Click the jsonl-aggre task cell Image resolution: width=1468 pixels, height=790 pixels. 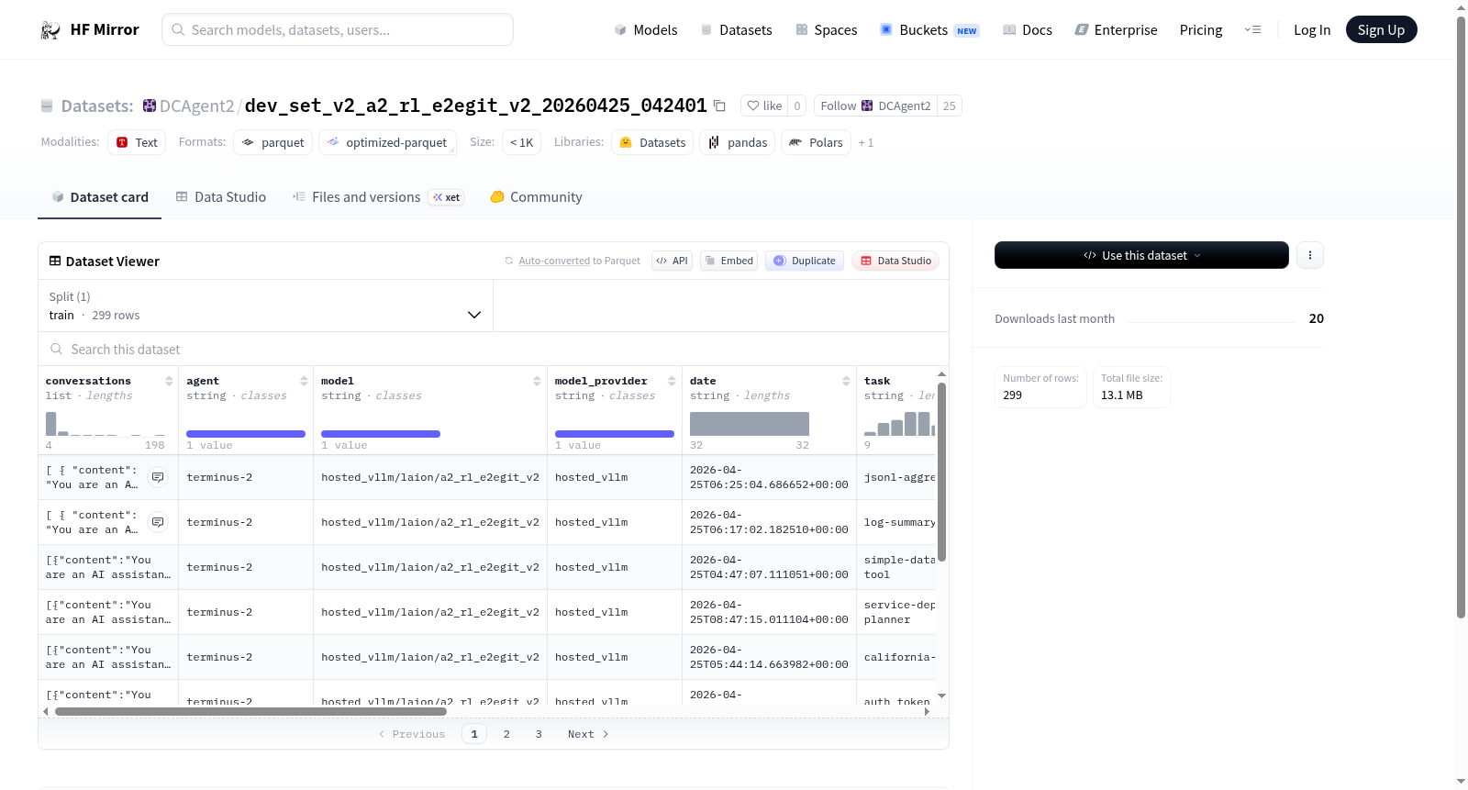[896, 477]
